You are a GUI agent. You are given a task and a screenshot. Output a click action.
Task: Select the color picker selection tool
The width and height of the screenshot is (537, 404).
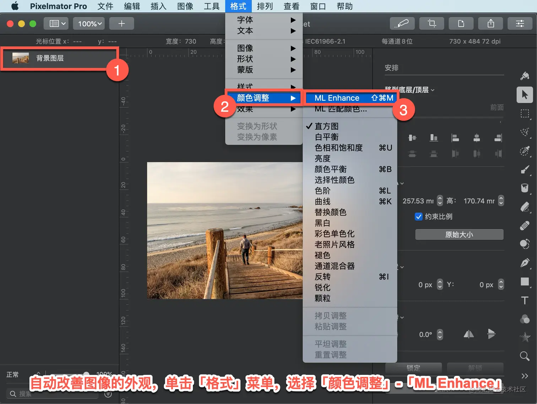[525, 151]
